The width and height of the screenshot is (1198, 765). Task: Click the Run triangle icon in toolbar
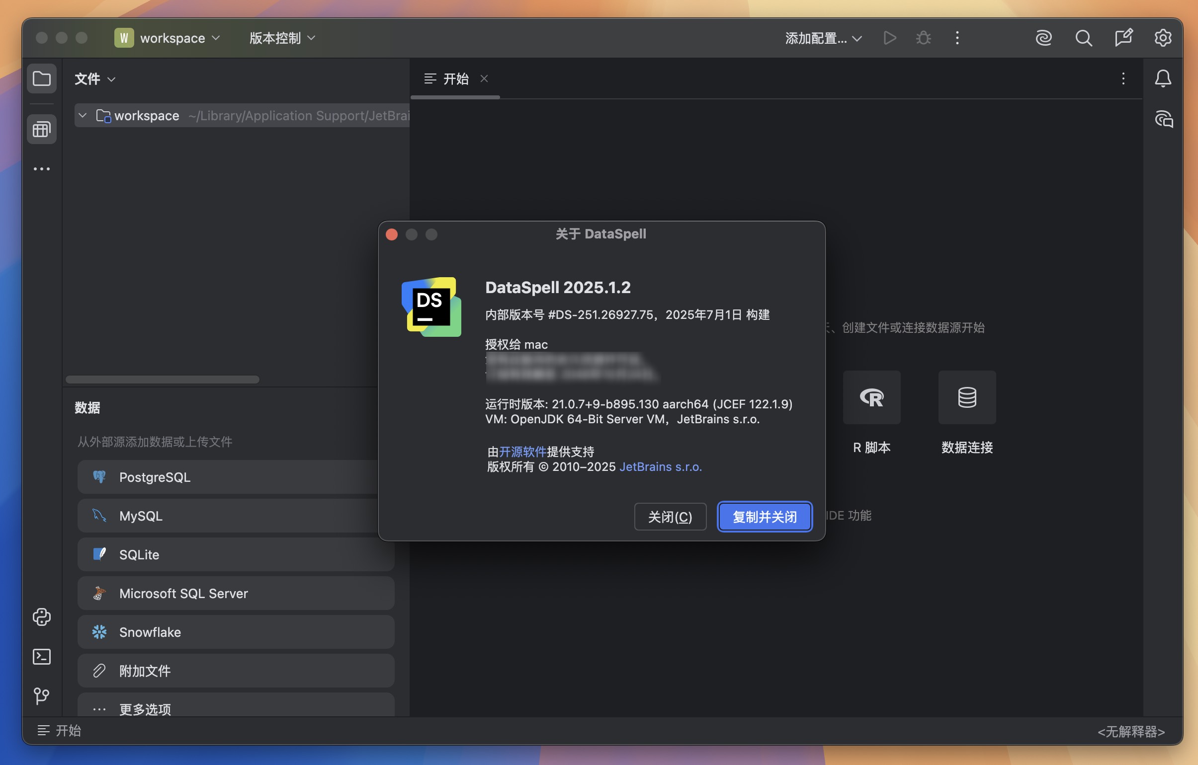tap(890, 38)
